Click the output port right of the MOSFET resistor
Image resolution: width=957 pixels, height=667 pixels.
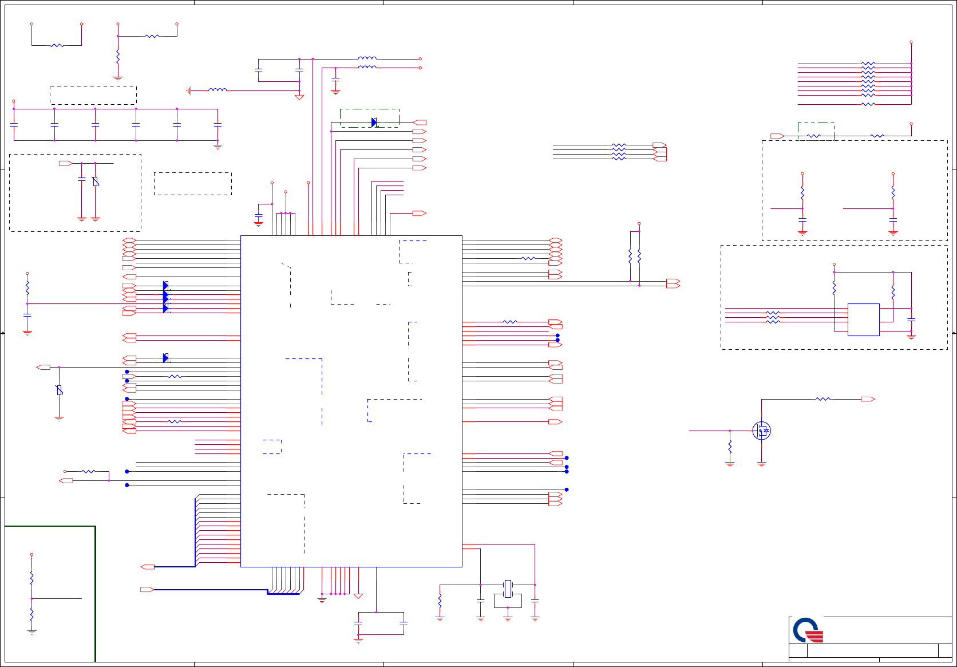pyautogui.click(x=868, y=399)
